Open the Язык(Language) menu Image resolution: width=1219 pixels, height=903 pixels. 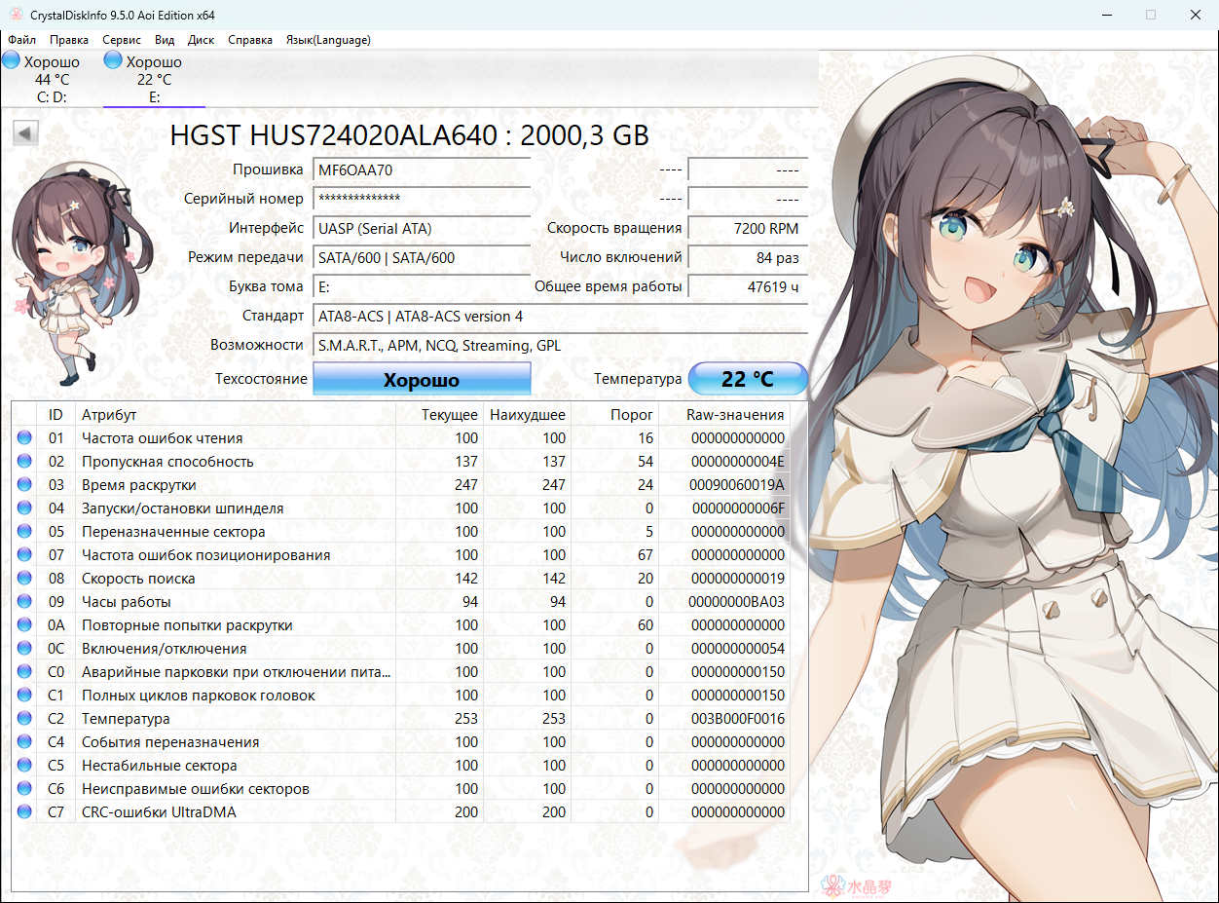coord(327,40)
